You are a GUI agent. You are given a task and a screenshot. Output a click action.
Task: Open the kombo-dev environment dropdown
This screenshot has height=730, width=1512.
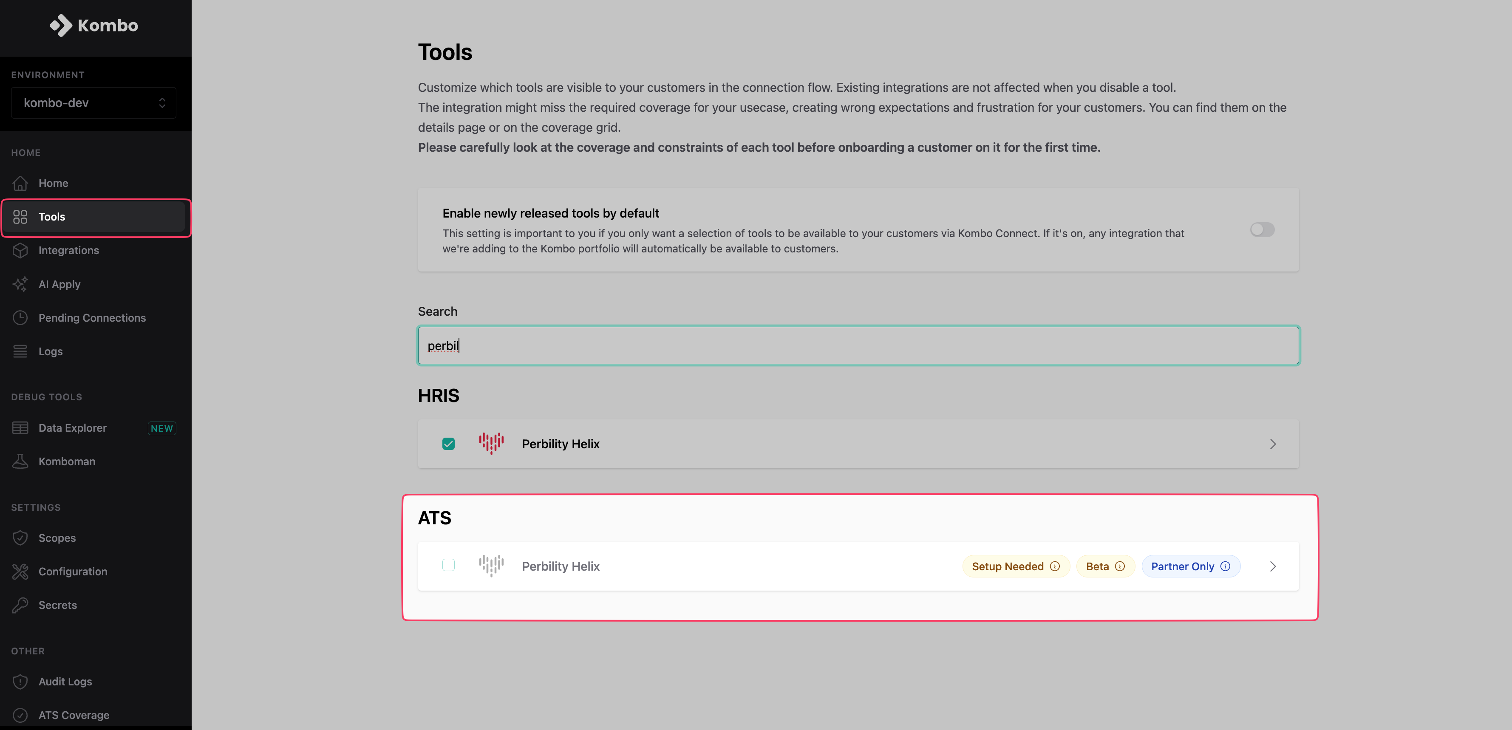coord(93,103)
